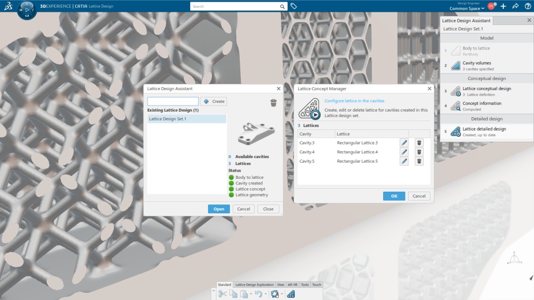Switch to the AR-VR tab
The width and height of the screenshot is (534, 300).
tap(293, 284)
